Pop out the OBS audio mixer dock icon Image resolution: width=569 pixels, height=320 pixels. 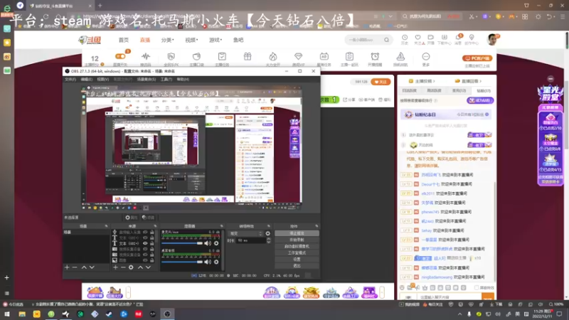tap(221, 226)
